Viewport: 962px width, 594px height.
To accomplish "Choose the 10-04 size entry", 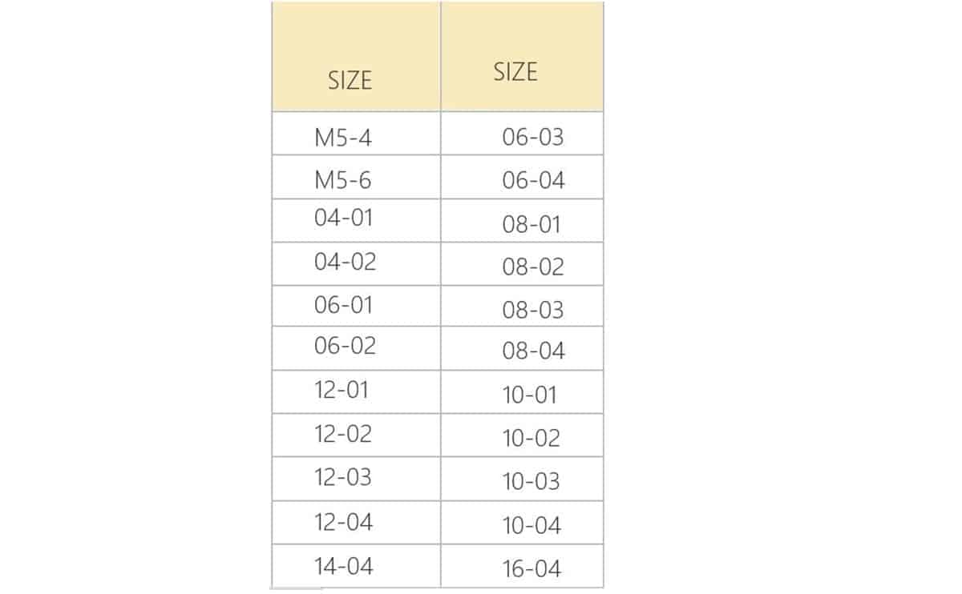I will click(x=532, y=526).
